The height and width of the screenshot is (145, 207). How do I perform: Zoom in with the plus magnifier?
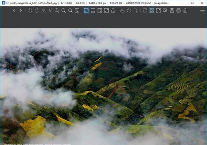57,11
